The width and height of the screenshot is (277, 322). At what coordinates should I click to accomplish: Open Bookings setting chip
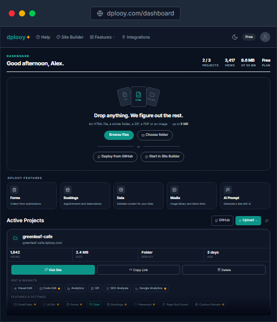(x=116, y=305)
